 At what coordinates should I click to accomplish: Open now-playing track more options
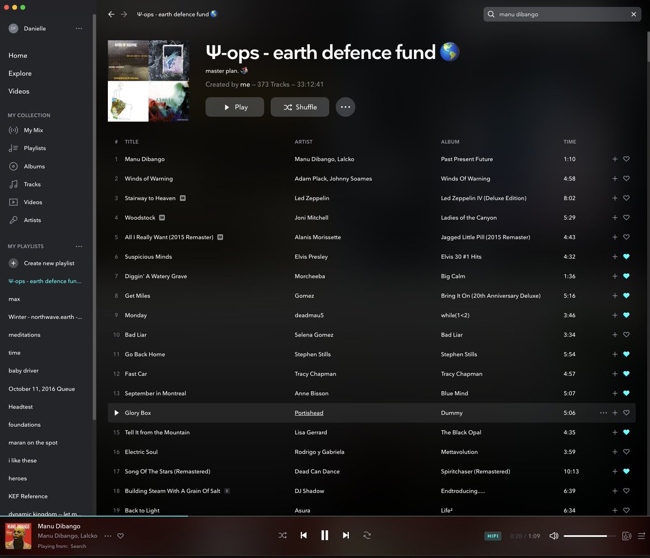point(108,536)
